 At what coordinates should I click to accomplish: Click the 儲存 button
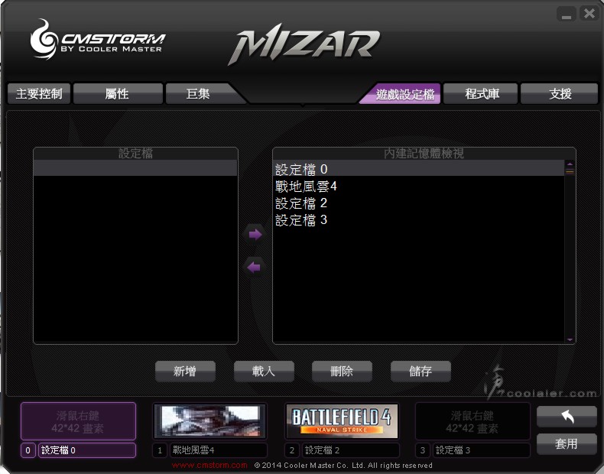[x=421, y=372]
